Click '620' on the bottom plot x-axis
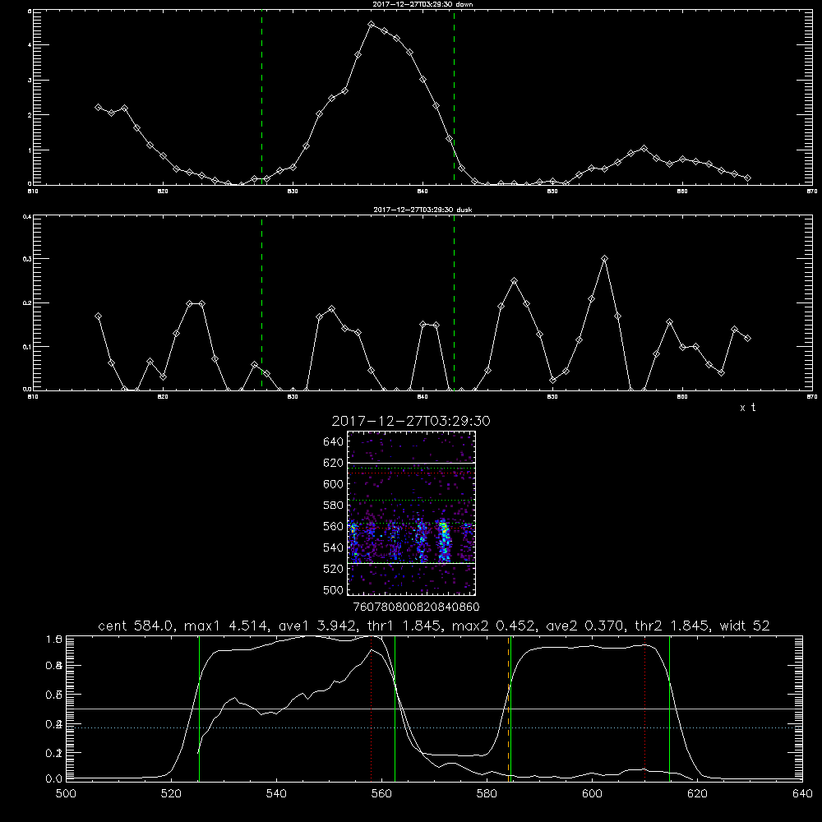Image resolution: width=822 pixels, height=822 pixels. [697, 794]
